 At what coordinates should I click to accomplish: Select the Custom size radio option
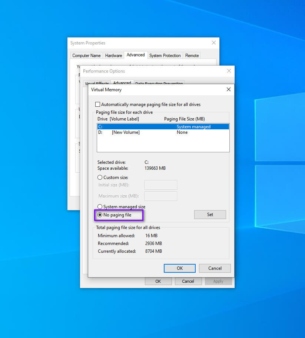(x=100, y=178)
